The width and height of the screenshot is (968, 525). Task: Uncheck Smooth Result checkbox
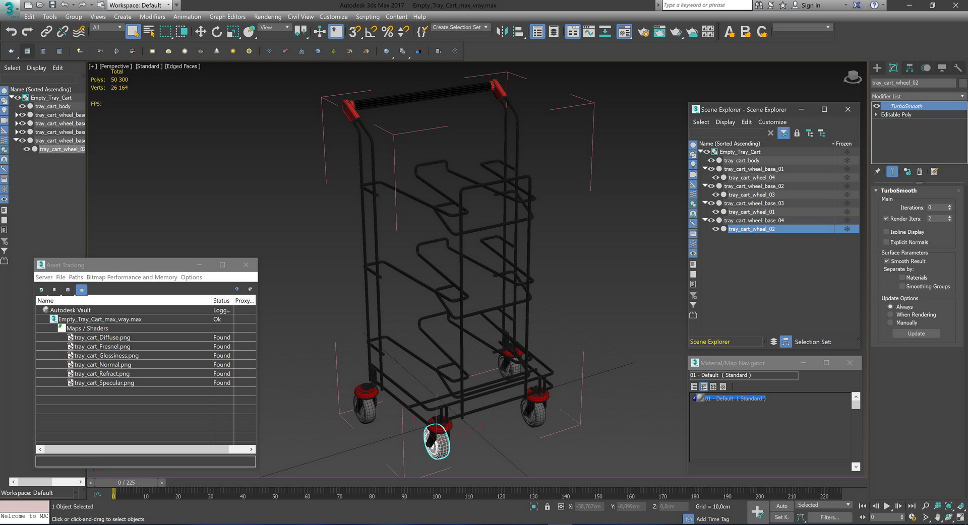[x=886, y=261]
